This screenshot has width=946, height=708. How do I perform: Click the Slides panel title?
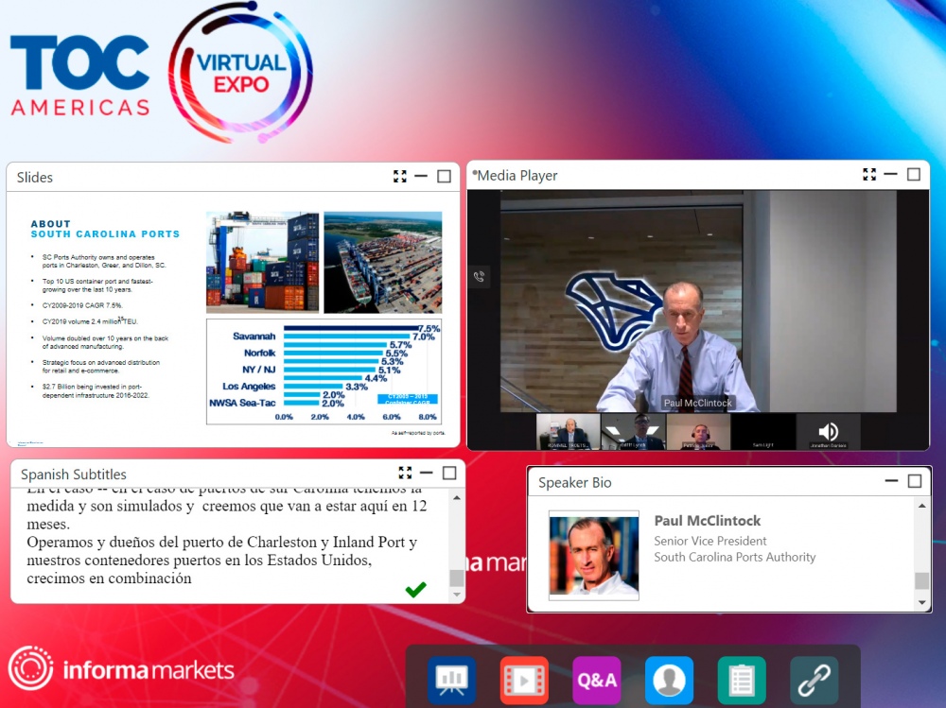tap(35, 178)
